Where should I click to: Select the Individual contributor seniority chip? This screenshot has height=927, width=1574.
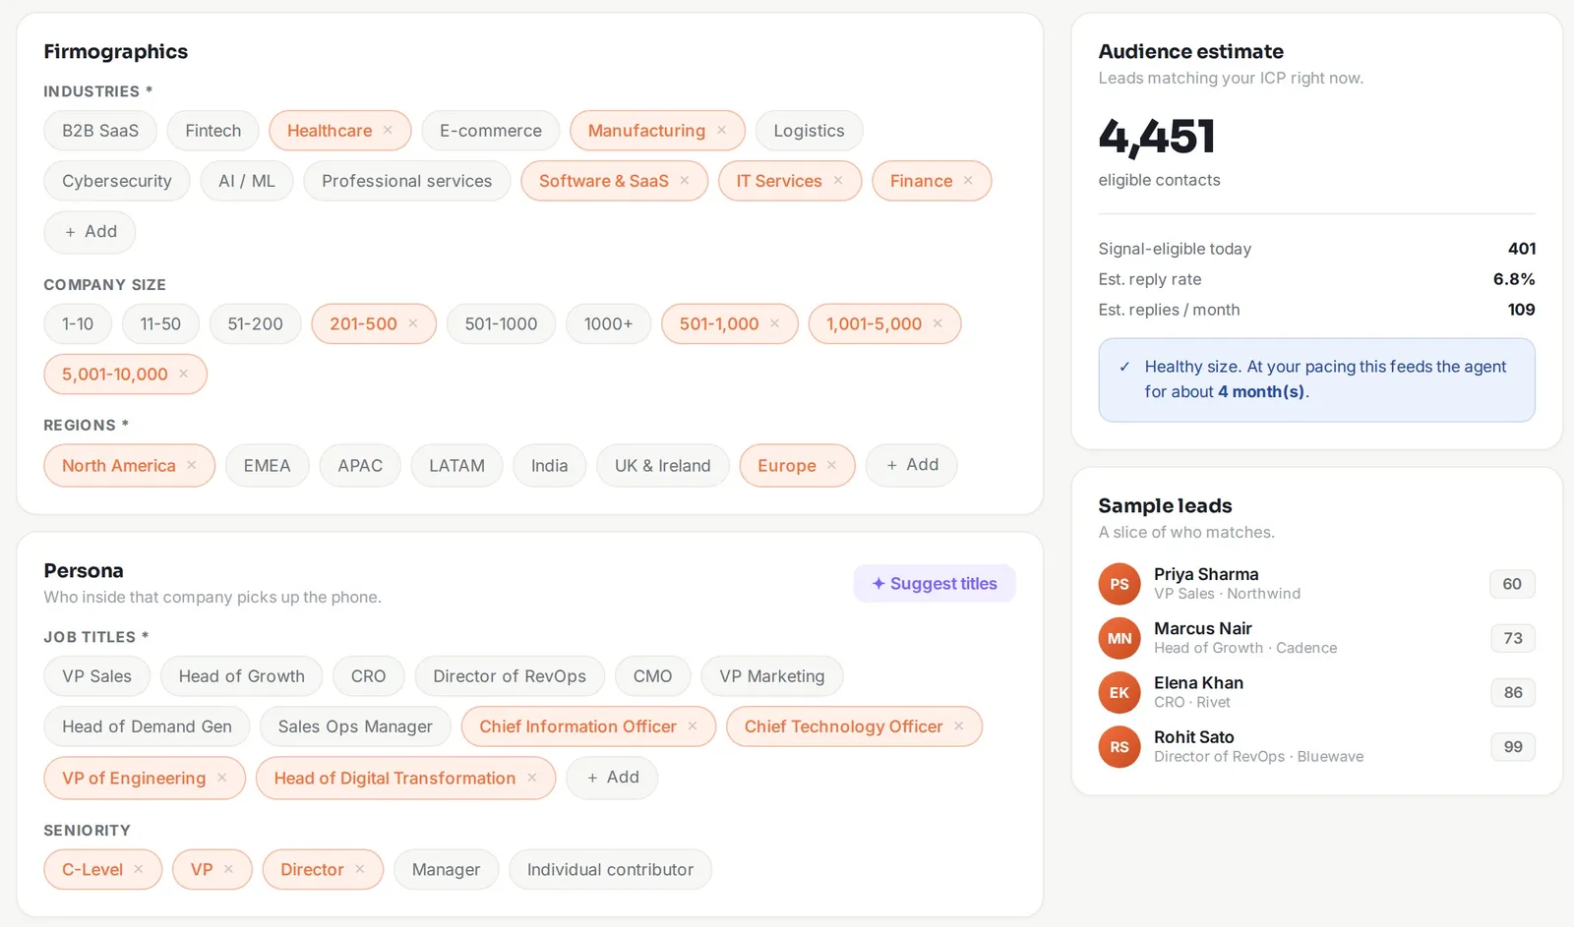(x=610, y=869)
